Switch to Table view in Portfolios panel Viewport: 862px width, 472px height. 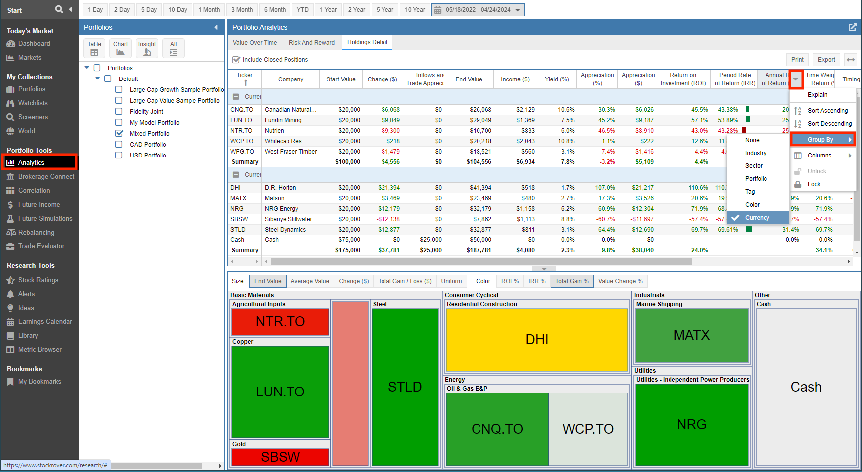[94, 48]
